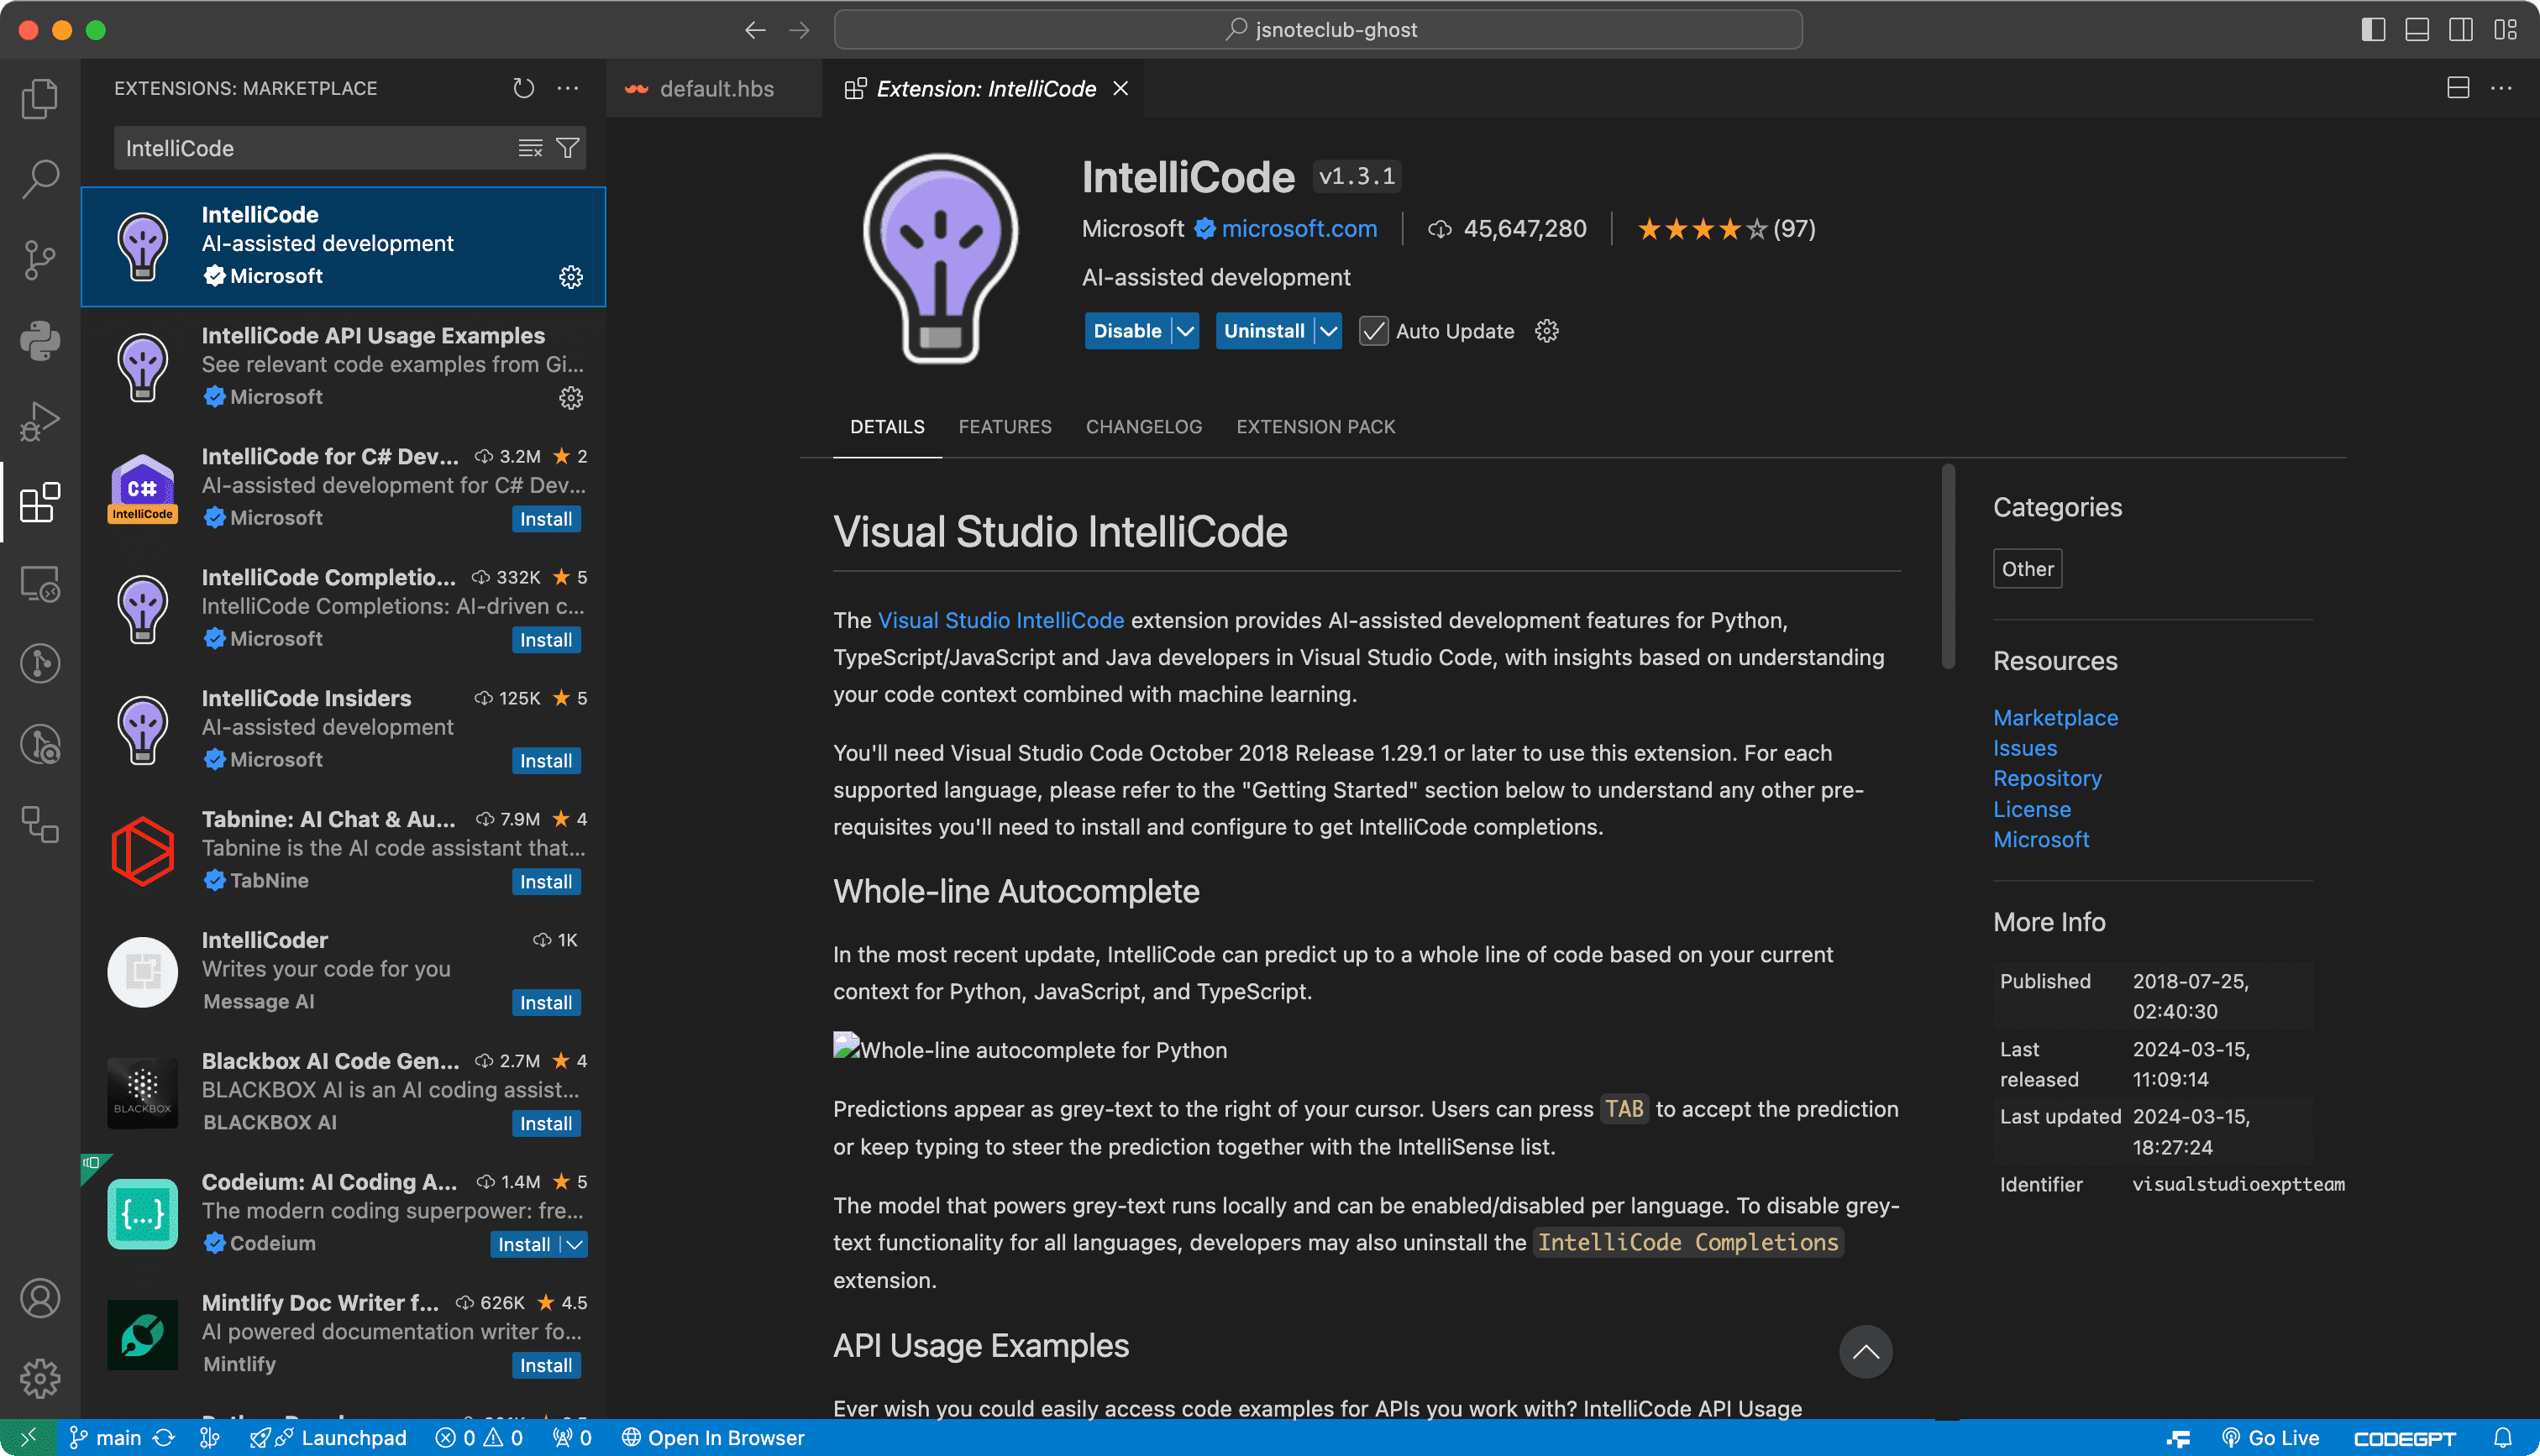Open the Explorer view in activity bar

pyautogui.click(x=40, y=98)
